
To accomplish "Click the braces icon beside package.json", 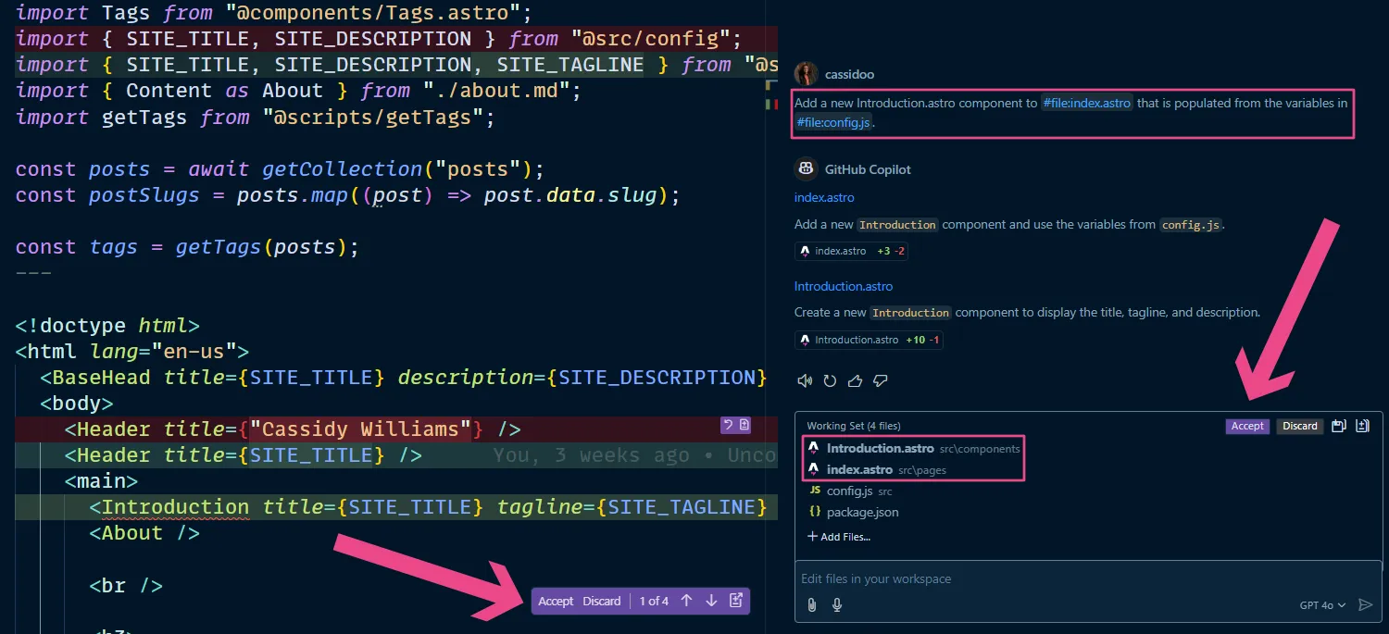I will [x=815, y=512].
